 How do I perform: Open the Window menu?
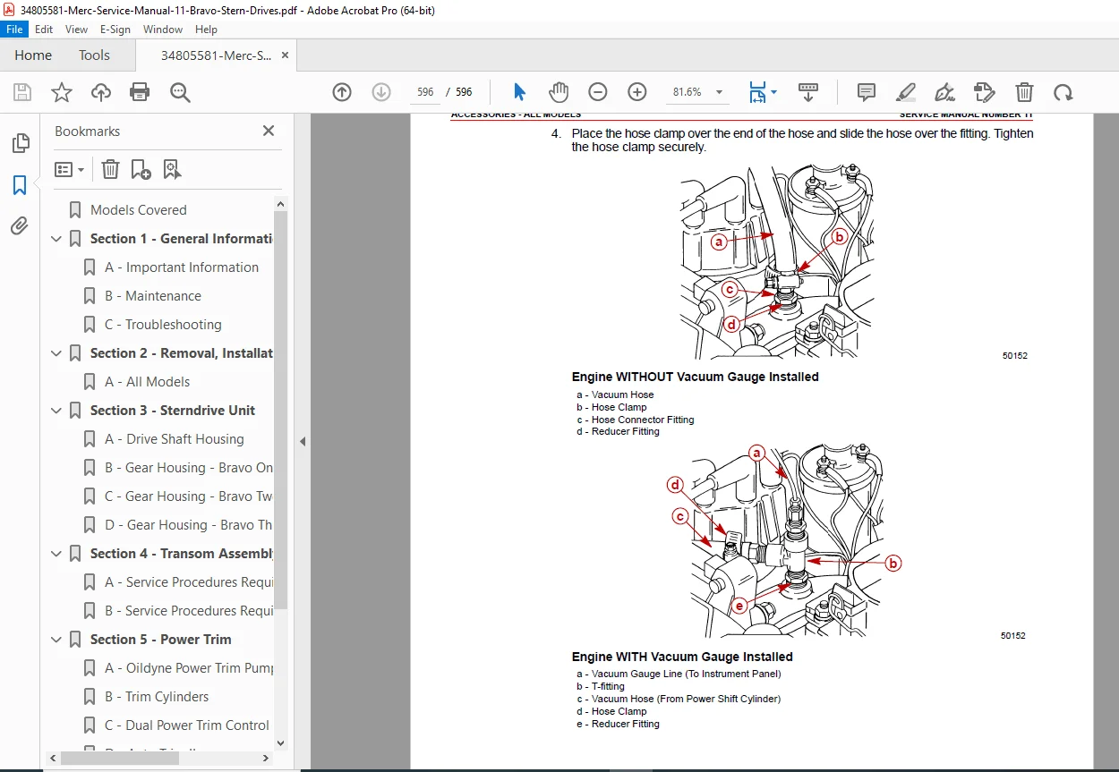[163, 30]
